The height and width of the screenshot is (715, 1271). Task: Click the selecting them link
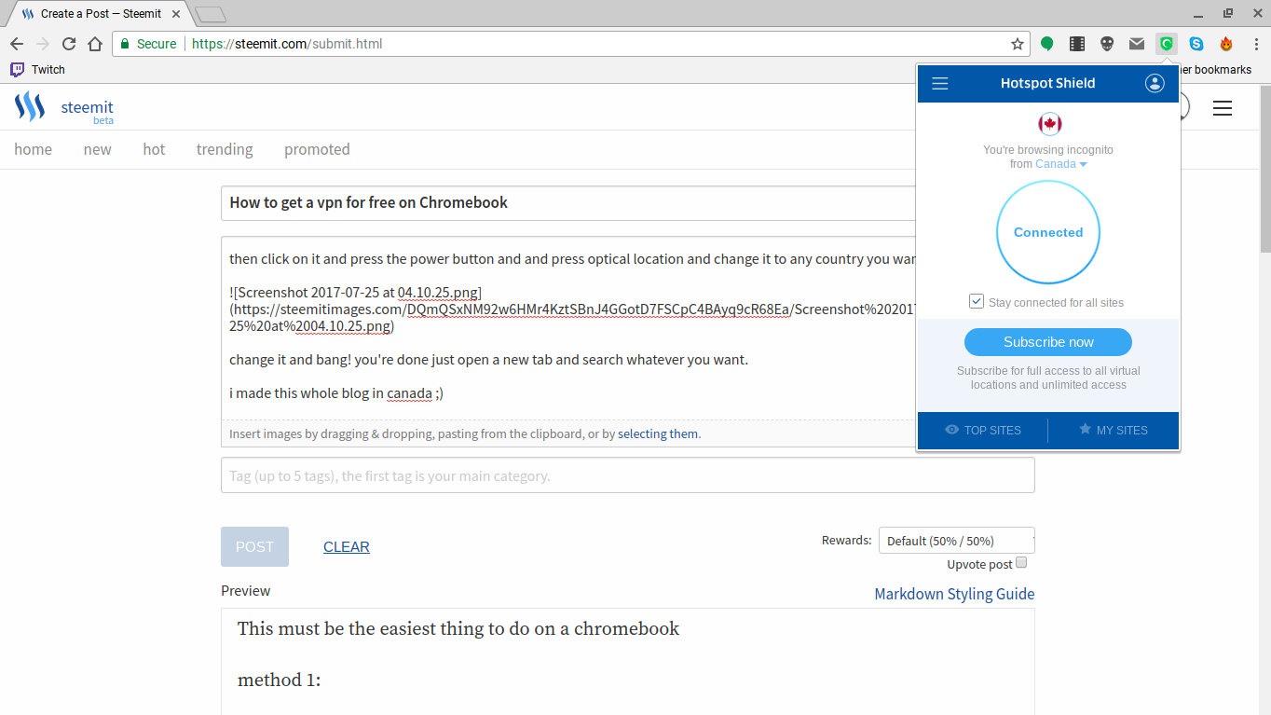[x=658, y=433]
